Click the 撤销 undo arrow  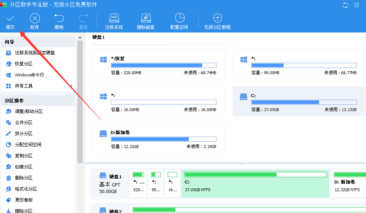59,18
